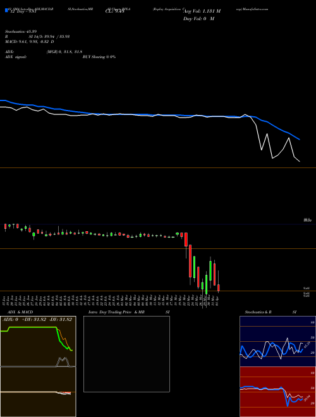Click the 'CL: 9.48' close price label

[114, 11]
